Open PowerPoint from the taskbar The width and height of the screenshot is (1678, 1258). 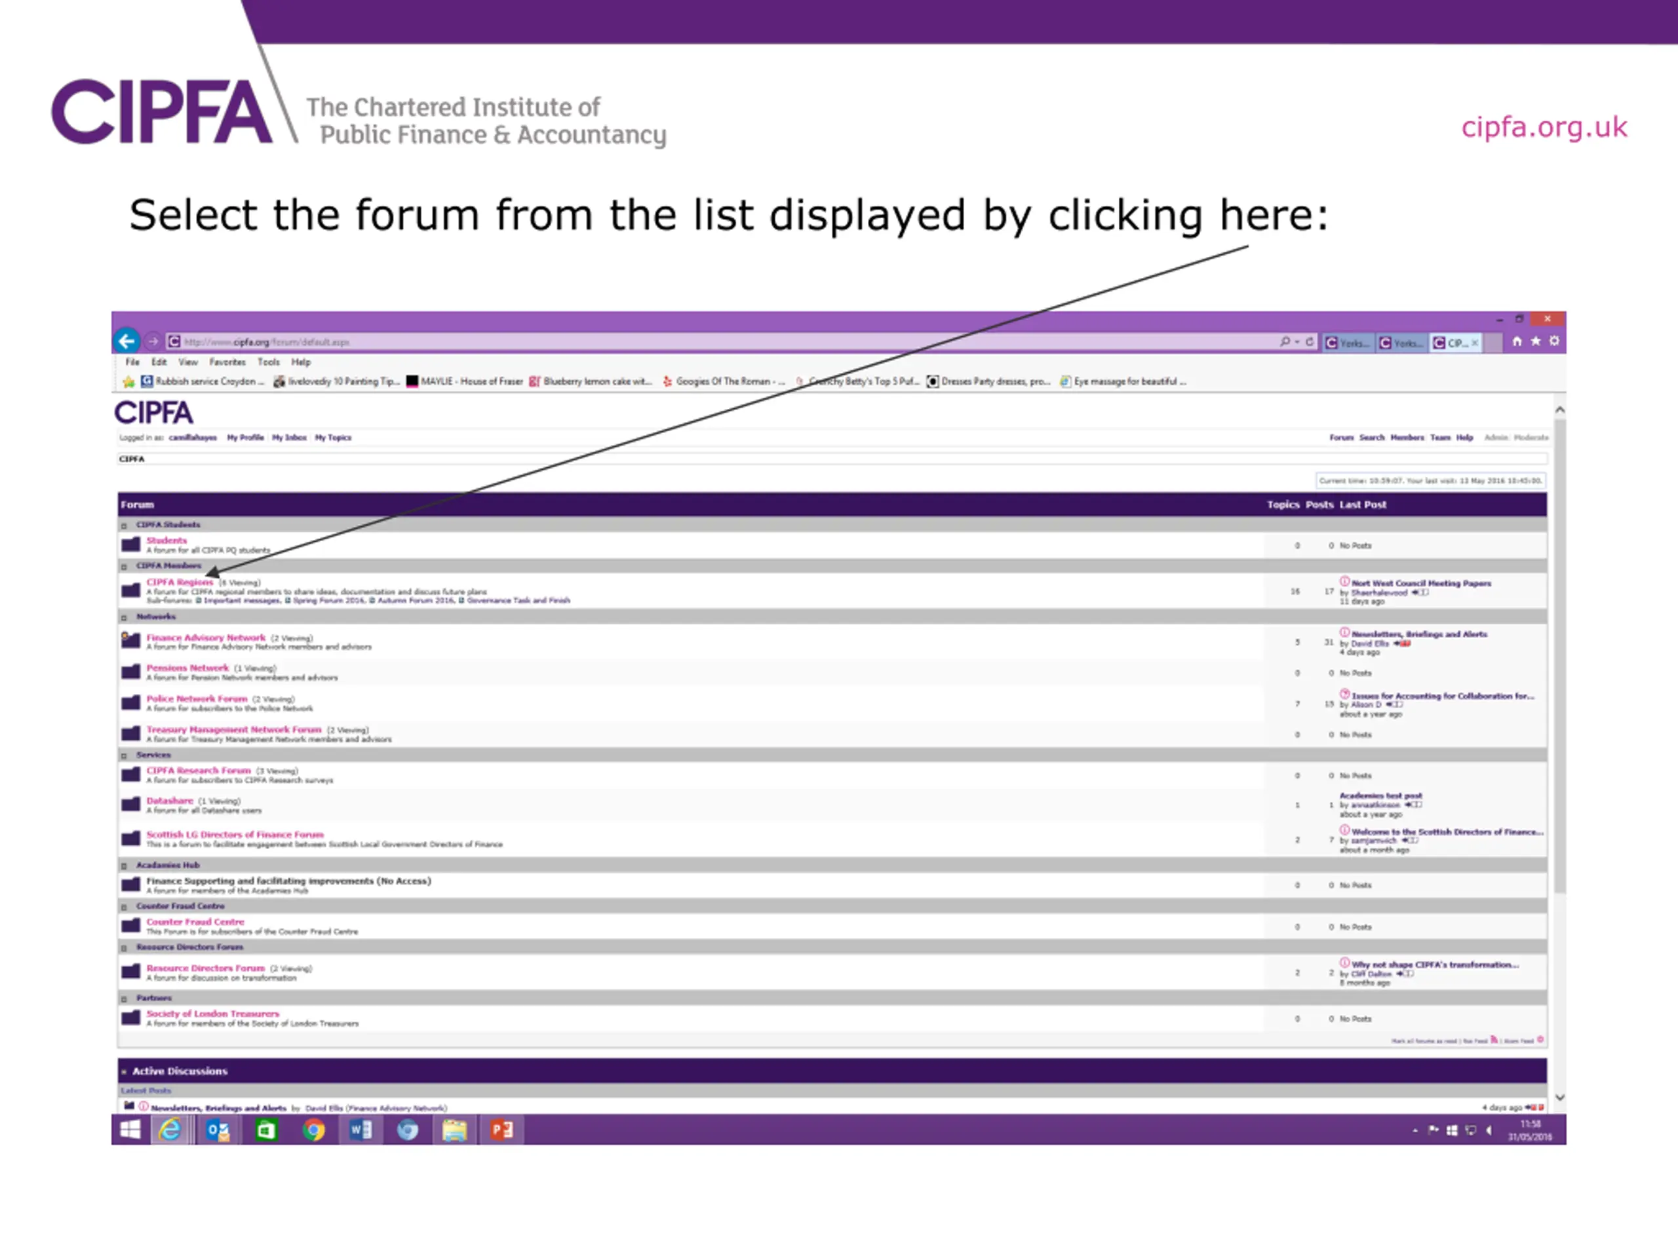(x=501, y=1130)
